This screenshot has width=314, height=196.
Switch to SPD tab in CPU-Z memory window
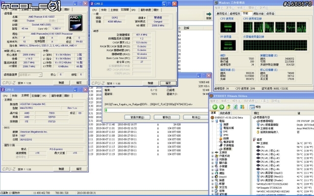tap(133, 10)
